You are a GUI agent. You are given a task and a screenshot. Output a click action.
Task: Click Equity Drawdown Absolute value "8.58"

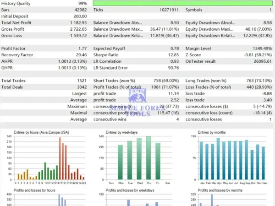268,23
